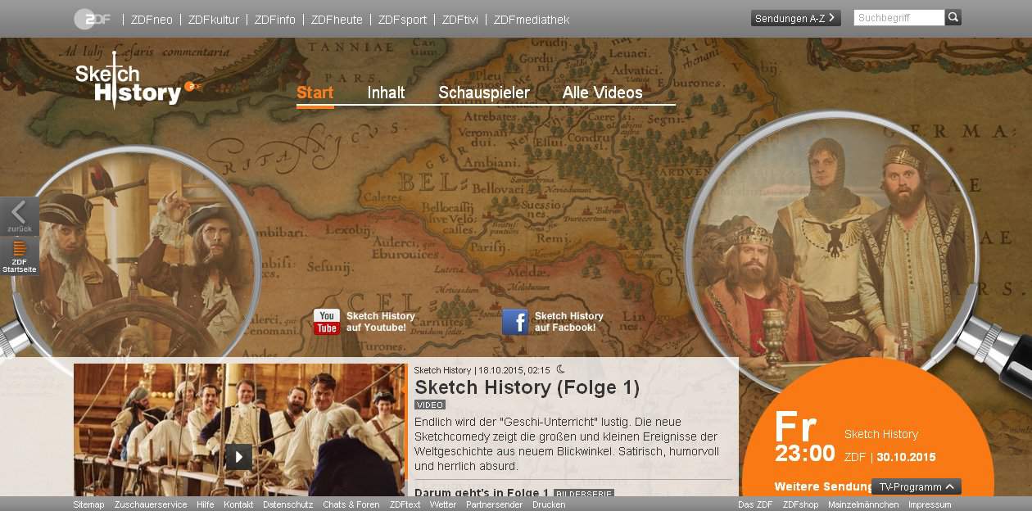Open ZDFneo in the top navigation

pos(152,20)
